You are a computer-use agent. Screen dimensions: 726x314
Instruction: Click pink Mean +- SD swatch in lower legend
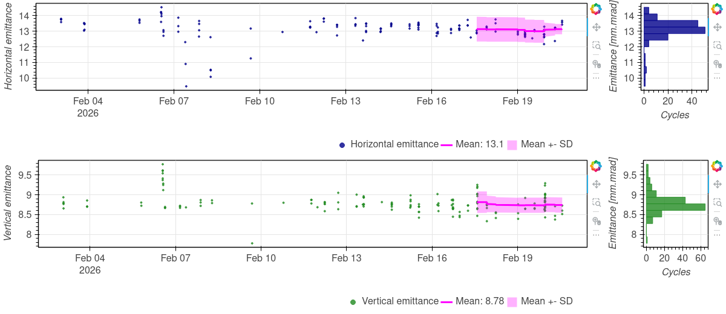coord(512,301)
